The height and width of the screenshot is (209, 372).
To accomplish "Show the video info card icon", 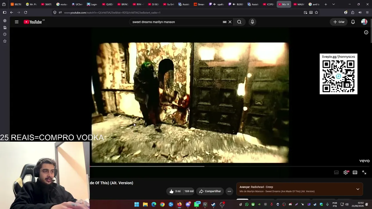I will click(x=366, y=32).
